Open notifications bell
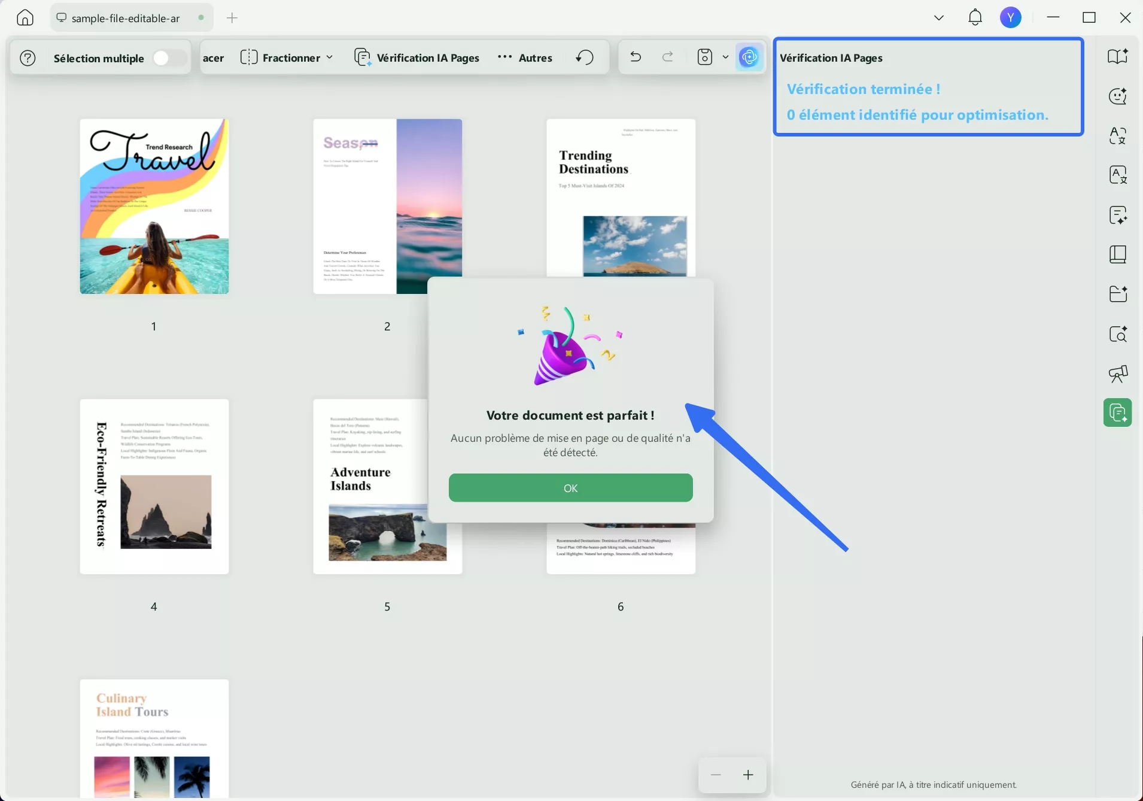 coord(975,18)
